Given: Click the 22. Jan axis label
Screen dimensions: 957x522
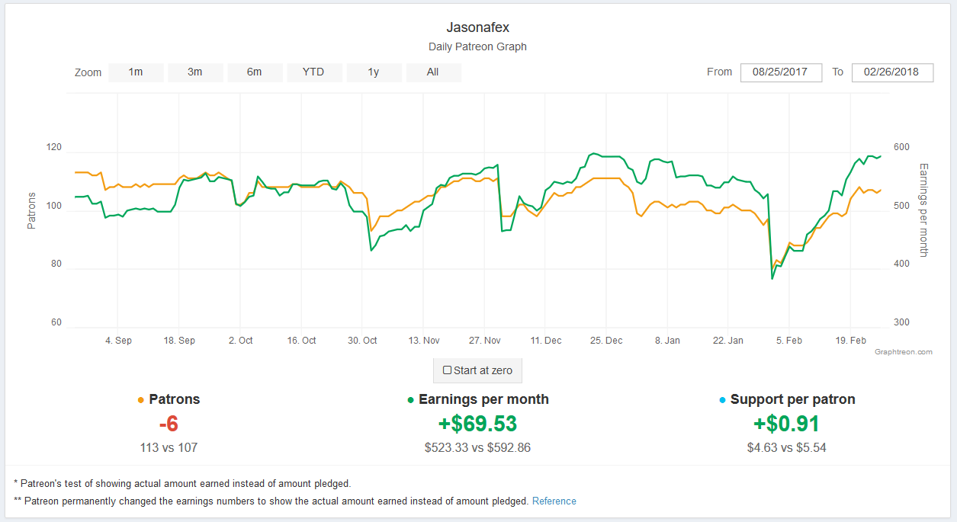Looking at the screenshot, I should point(728,341).
